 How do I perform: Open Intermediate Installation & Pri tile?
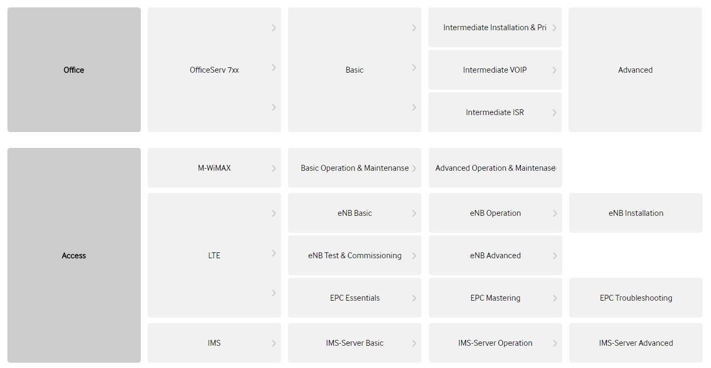coord(495,27)
